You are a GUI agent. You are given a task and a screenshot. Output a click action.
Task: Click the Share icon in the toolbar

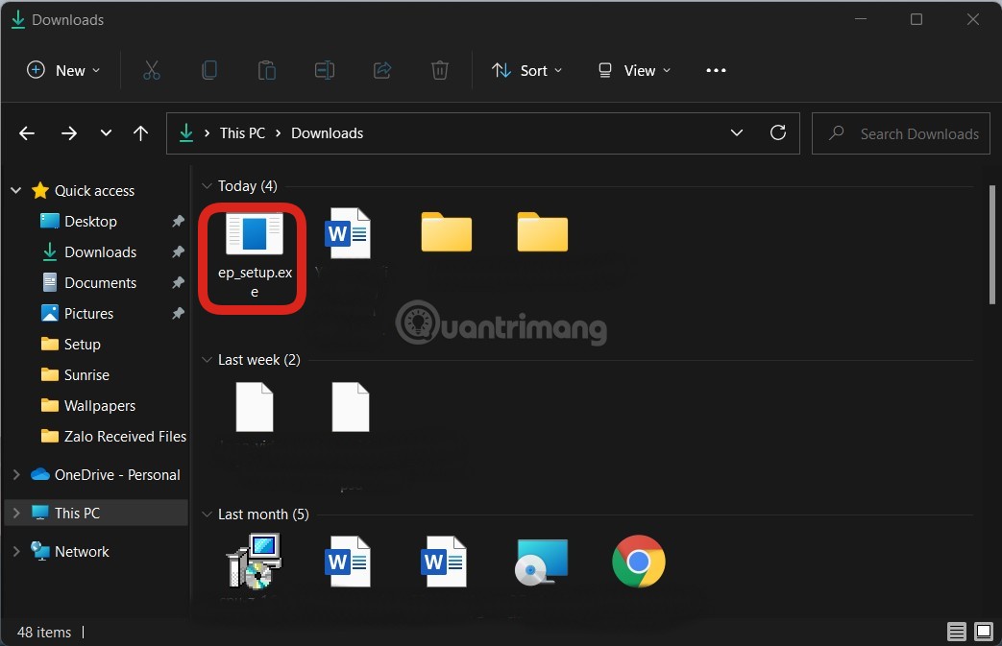click(x=382, y=70)
